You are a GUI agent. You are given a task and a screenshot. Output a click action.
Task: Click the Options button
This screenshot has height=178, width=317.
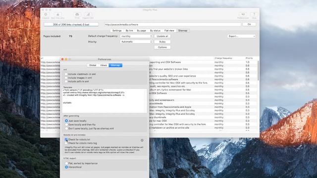pos(162,47)
